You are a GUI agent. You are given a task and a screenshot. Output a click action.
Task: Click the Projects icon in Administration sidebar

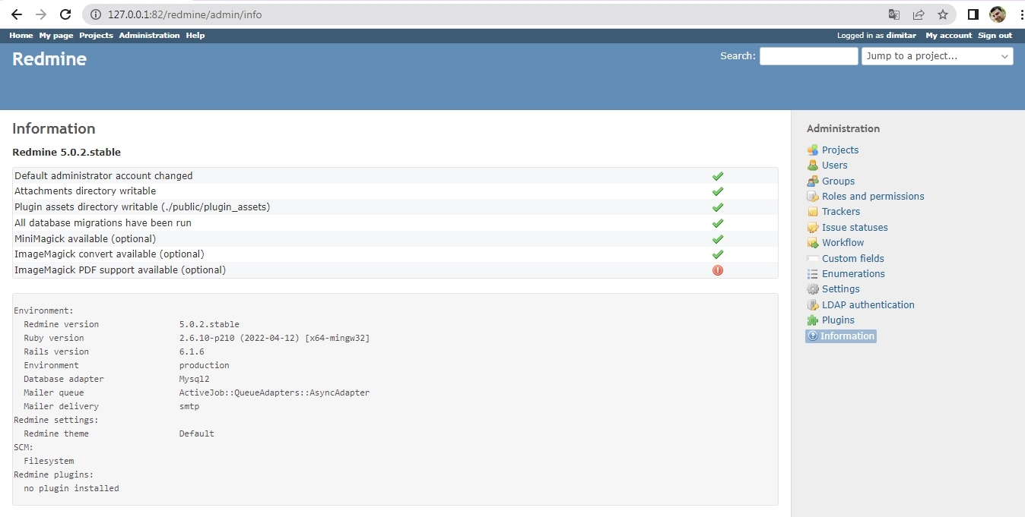[813, 150]
